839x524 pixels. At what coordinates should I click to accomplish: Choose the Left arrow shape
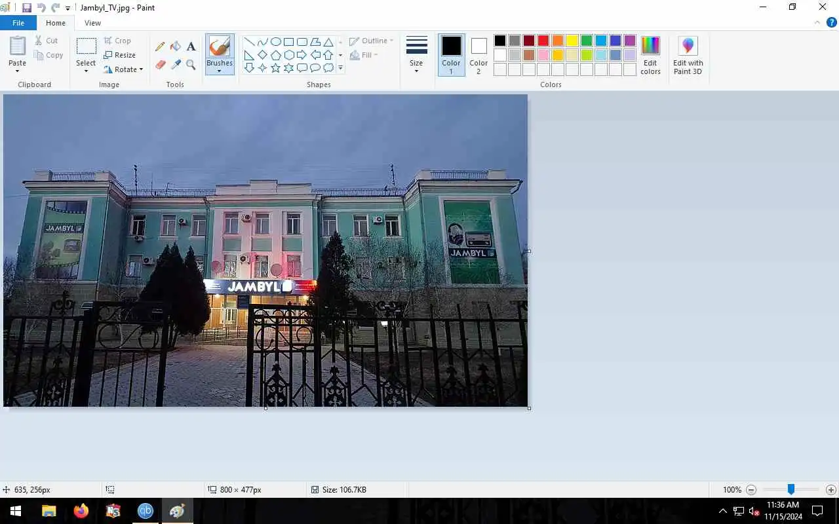point(315,55)
